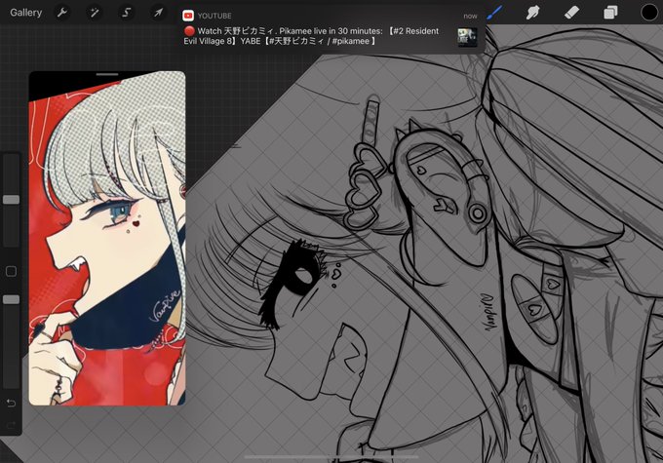
Task: Tap the iPad home indicator bar
Action: (x=331, y=456)
